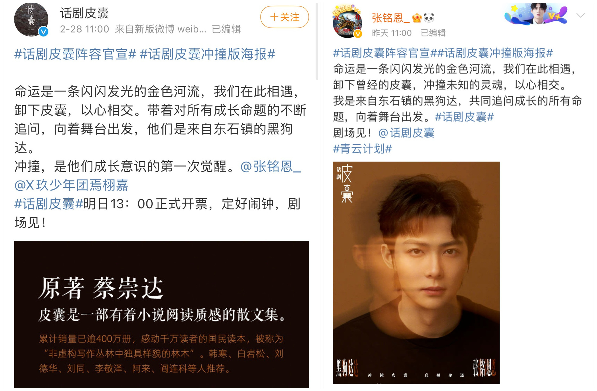Click the crown icon beside 张铭恩_ name
The width and height of the screenshot is (597, 391).
(x=417, y=18)
